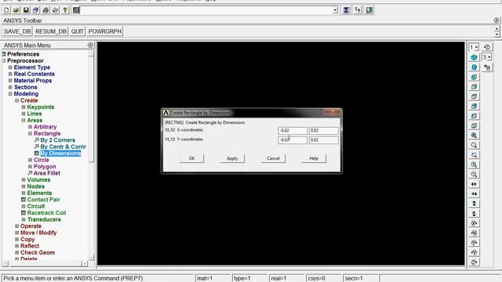
Task: Click Help in the rectangle dialog
Action: pos(314,158)
